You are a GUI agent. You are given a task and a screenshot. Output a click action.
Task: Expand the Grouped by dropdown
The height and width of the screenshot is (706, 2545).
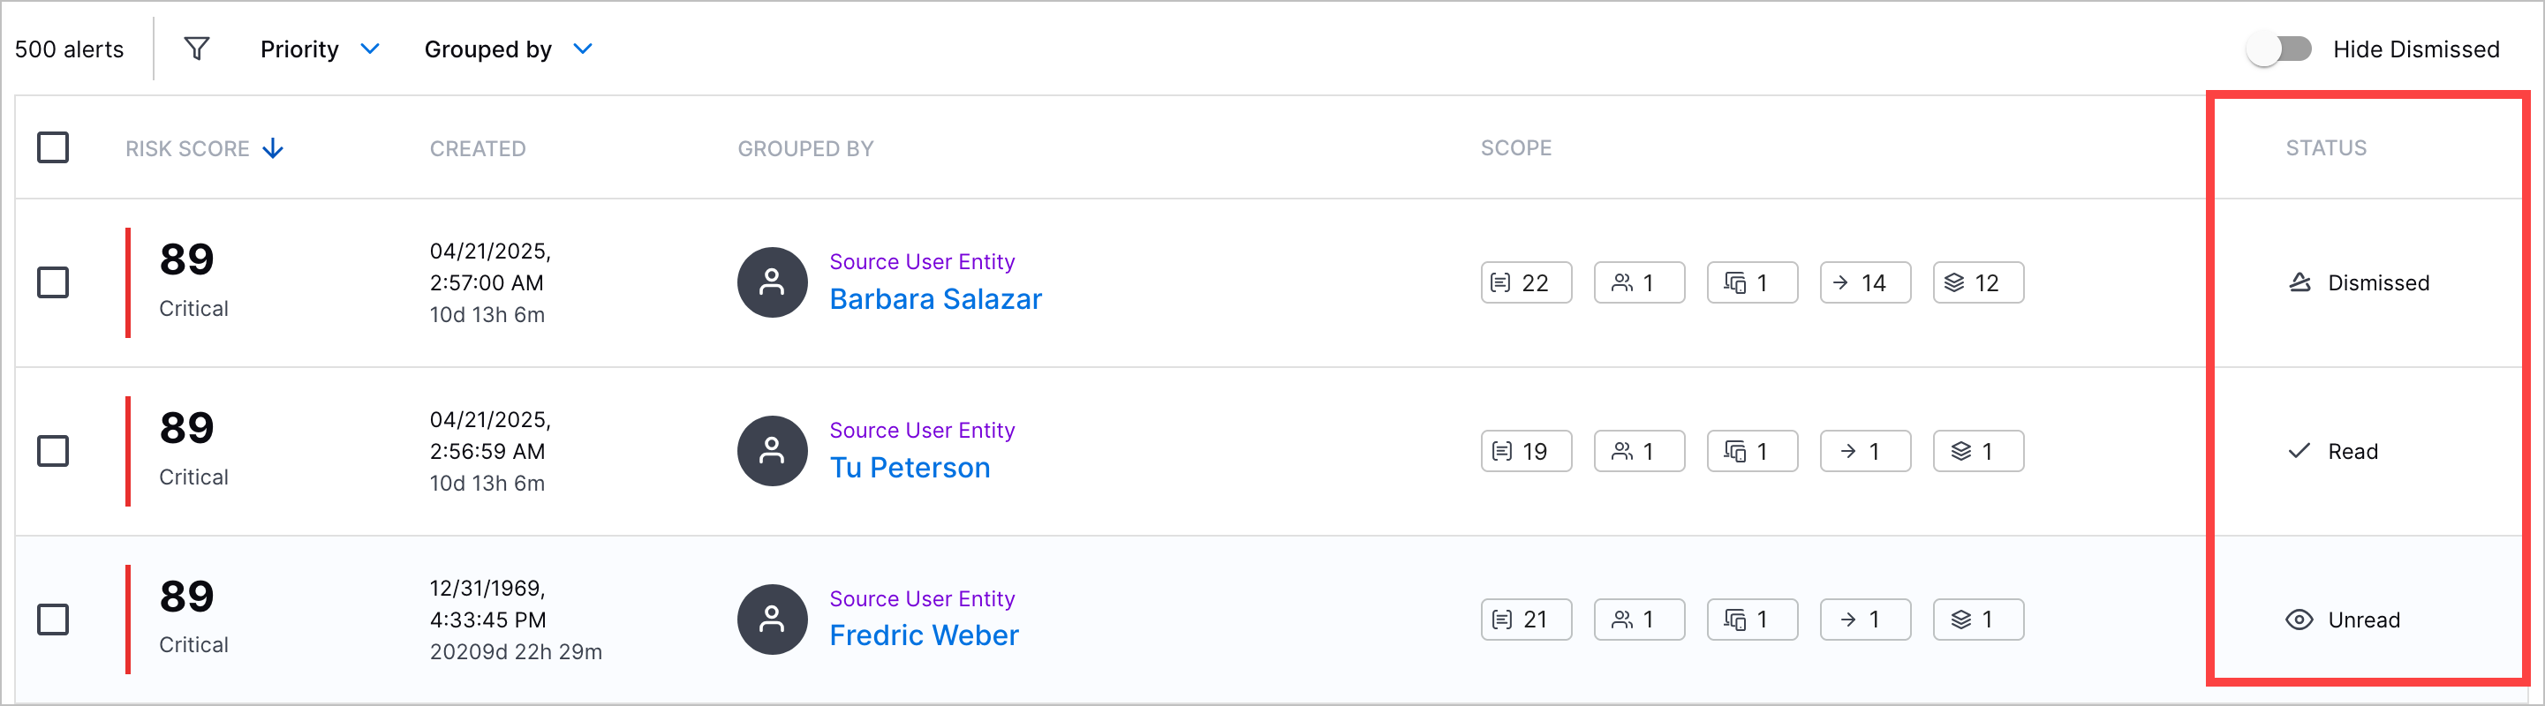[509, 49]
